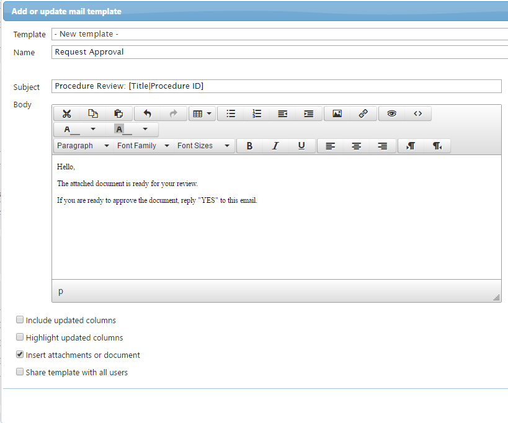Click the Redo arrow icon
Screen dimensions: 508x423
tap(174, 114)
